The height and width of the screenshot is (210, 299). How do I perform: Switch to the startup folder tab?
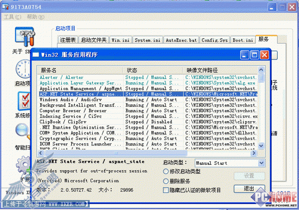94,40
